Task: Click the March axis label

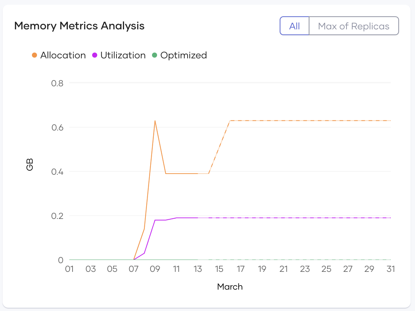Action: [x=230, y=287]
